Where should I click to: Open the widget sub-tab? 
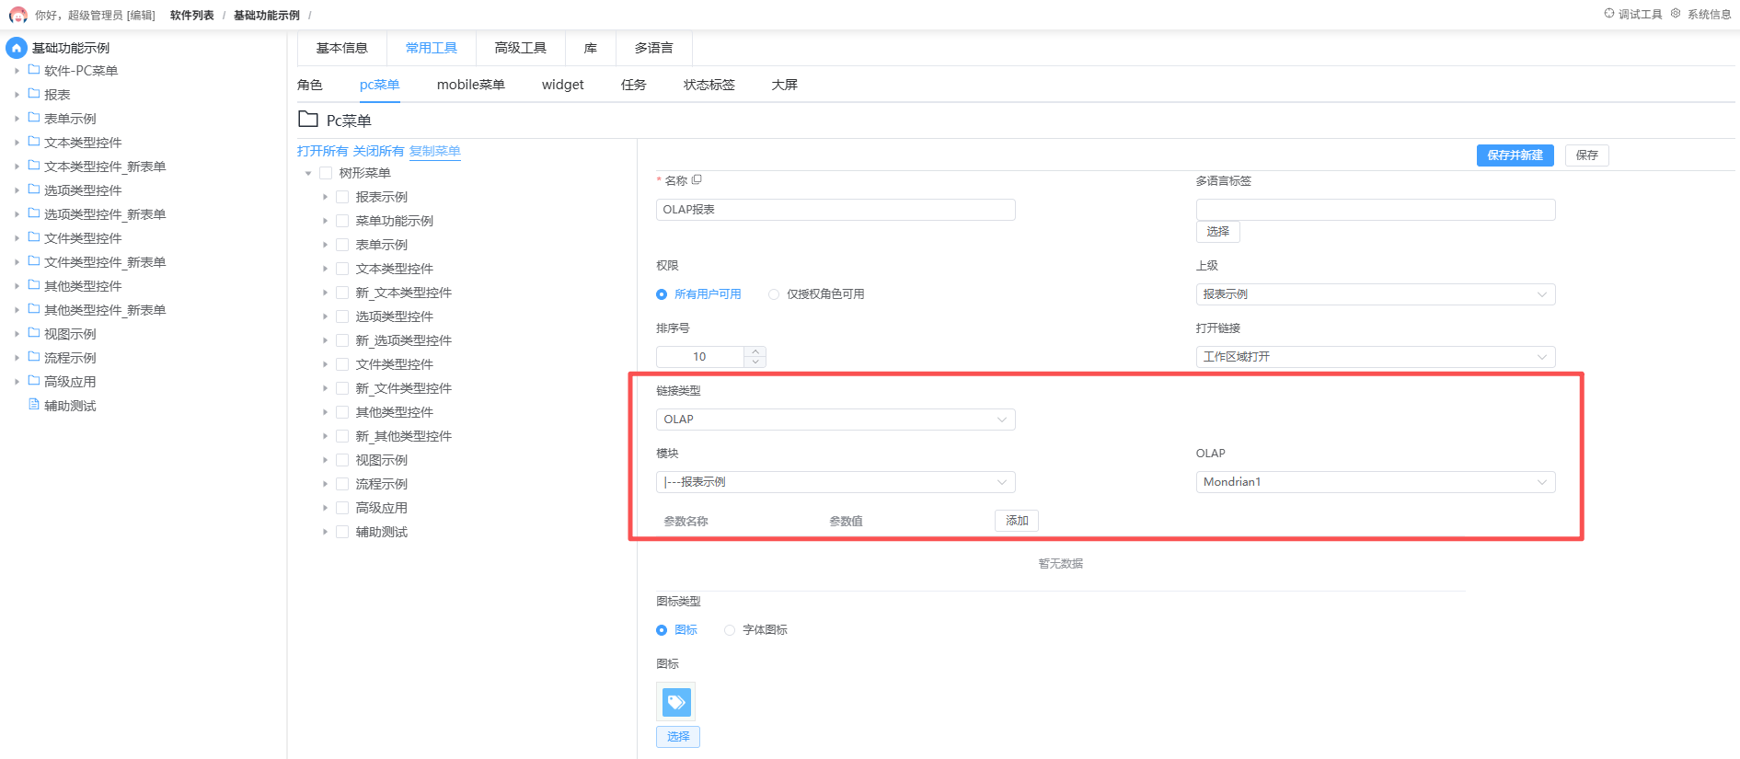[x=563, y=85]
